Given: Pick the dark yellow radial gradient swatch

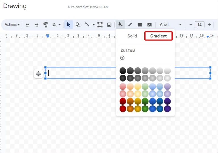Looking at the screenshot, I should point(138,109).
